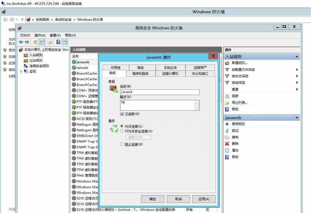This screenshot has width=311, height=213.
Task: Click the inbound rules tree icon
Action: coord(26,55)
